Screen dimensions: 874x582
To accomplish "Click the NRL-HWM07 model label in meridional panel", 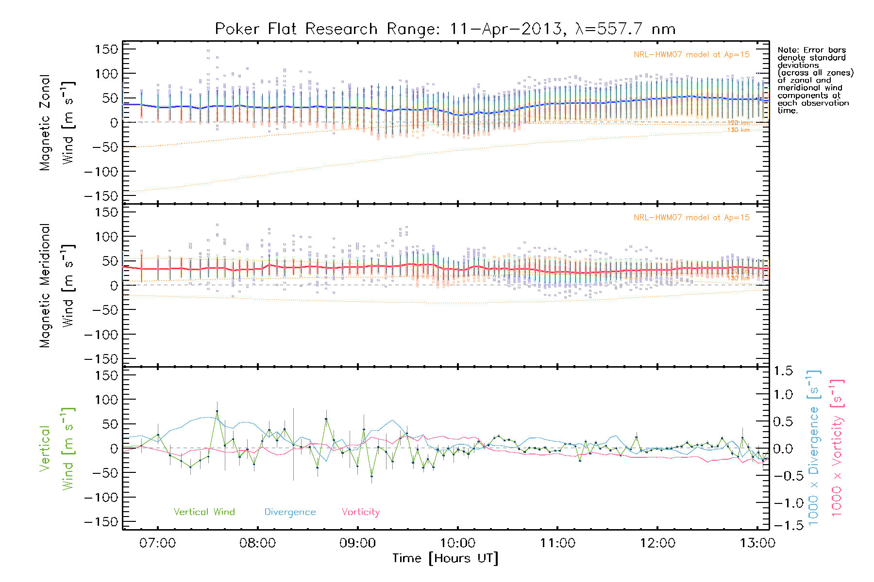I will tap(691, 218).
